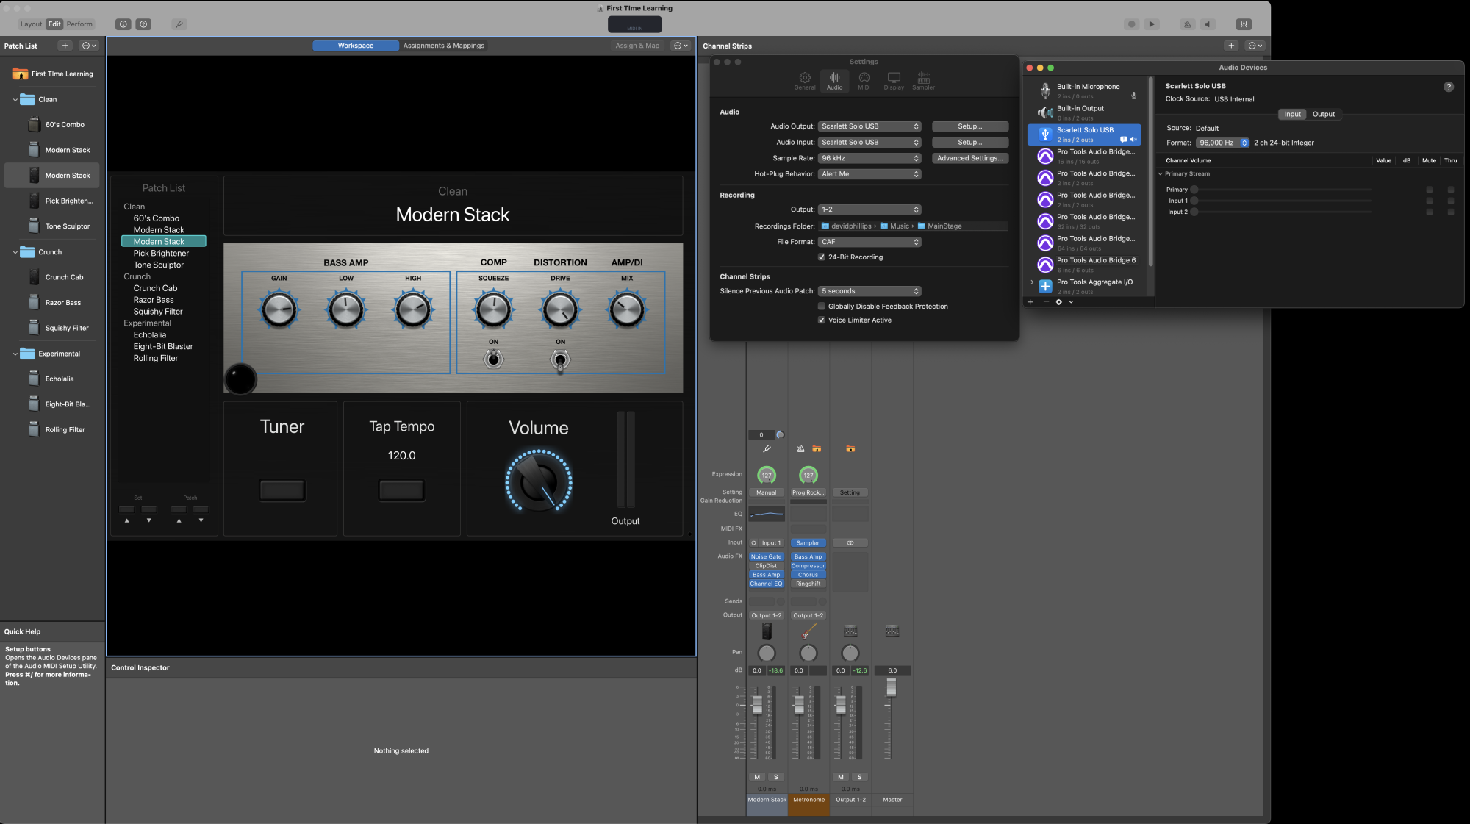
Task: Click the Advanced Settings button
Action: coord(969,158)
